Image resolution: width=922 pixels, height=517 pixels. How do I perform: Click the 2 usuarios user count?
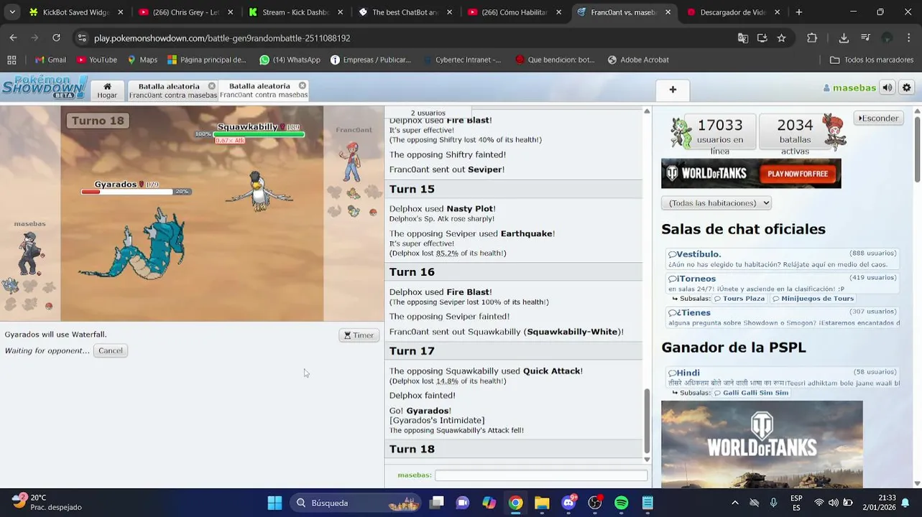(x=428, y=113)
